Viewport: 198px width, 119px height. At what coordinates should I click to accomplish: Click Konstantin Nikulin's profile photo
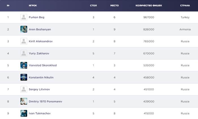pos(24,77)
